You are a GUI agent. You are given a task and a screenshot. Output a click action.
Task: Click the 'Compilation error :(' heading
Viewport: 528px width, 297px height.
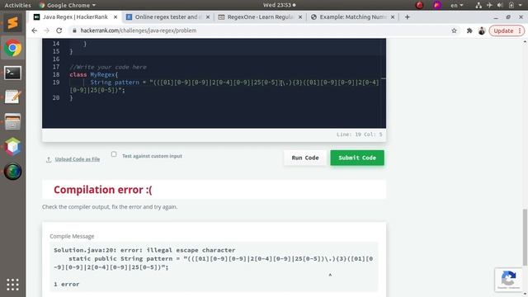102,190
